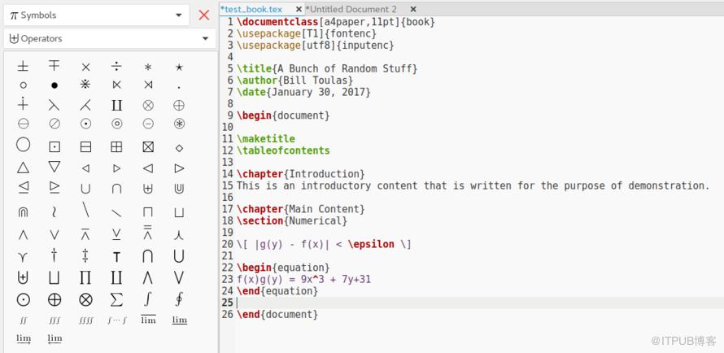Screen dimensions: 724x353
Task: Click the \title{A Bunch of Random Stuff} line
Action: (x=327, y=69)
